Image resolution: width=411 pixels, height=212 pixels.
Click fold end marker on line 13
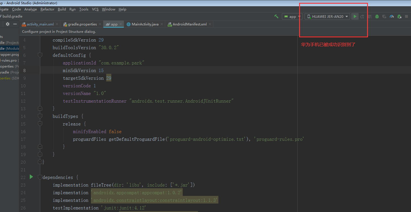[x=40, y=109]
